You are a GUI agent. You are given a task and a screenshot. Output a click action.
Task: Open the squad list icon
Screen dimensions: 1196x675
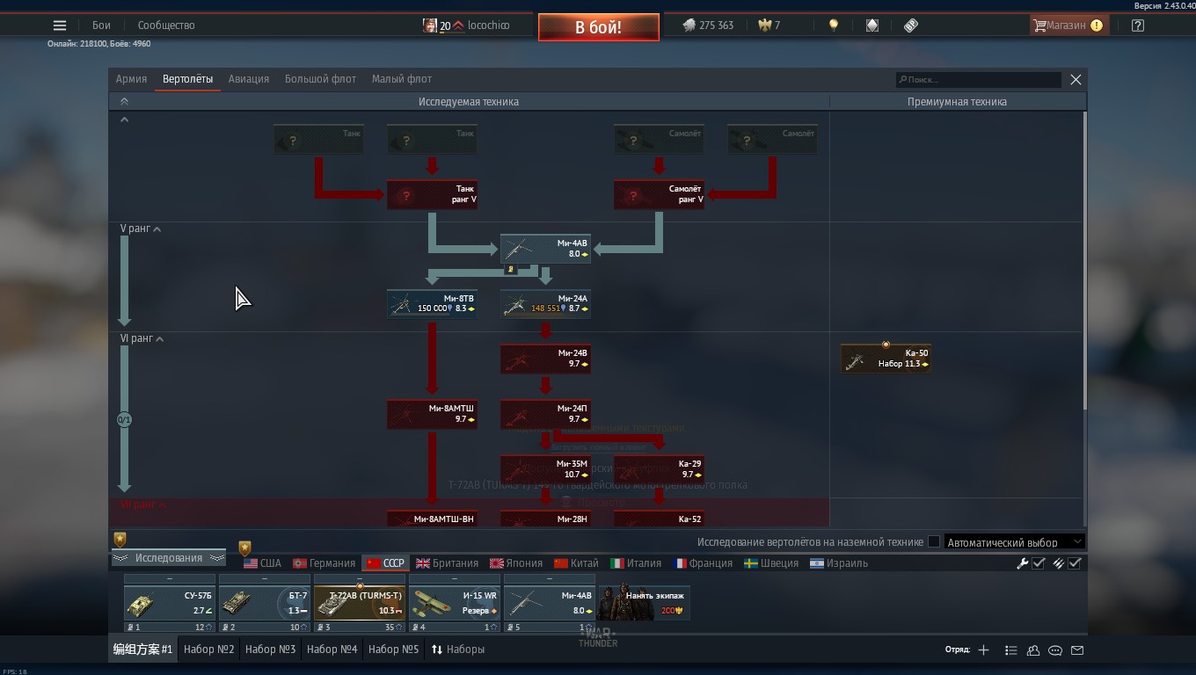point(1011,650)
